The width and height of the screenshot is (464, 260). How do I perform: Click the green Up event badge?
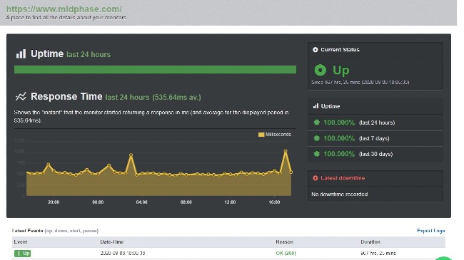coord(23,253)
